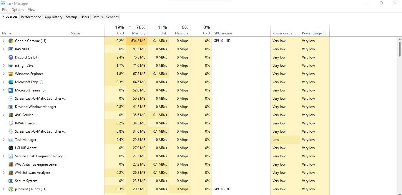The height and width of the screenshot is (195, 402).
Task: Click the Task Manager process row icon
Action: tap(11, 140)
